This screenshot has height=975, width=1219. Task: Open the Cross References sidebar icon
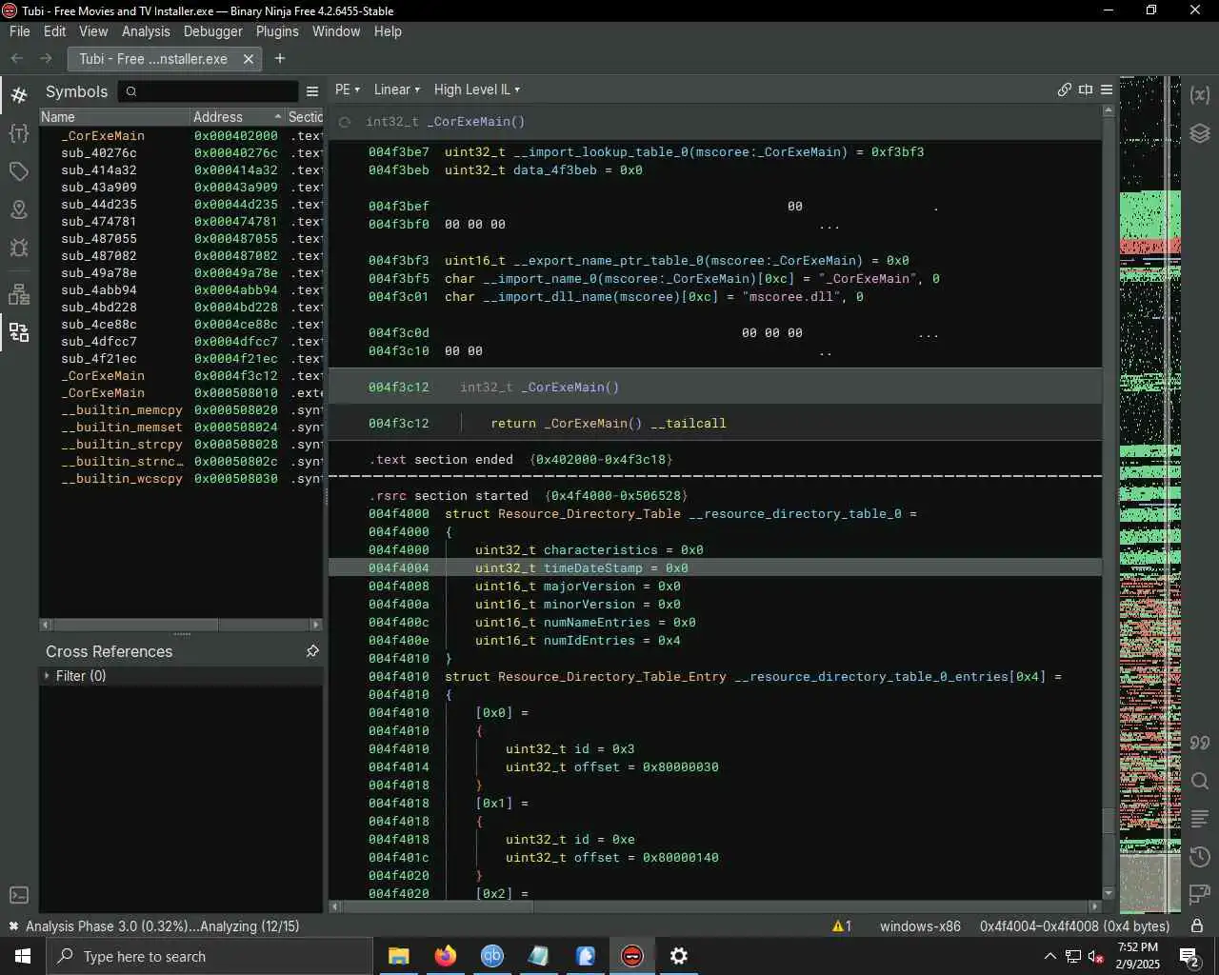(x=18, y=332)
